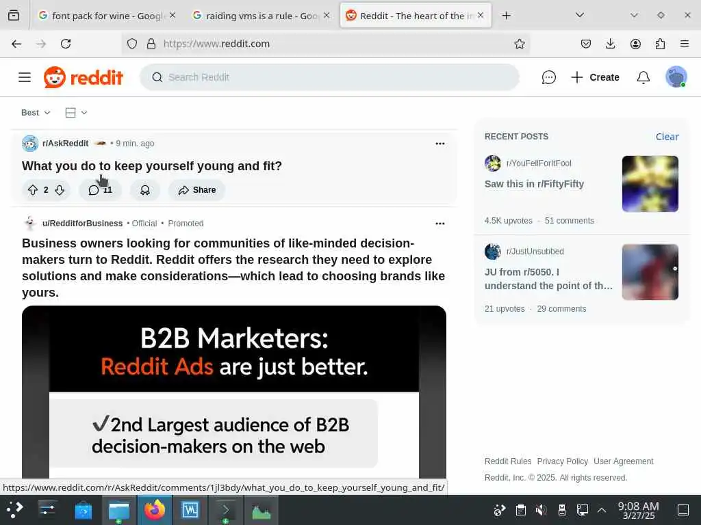Focus the Search Reddit field
Image resolution: width=701 pixels, height=525 pixels.
point(329,77)
